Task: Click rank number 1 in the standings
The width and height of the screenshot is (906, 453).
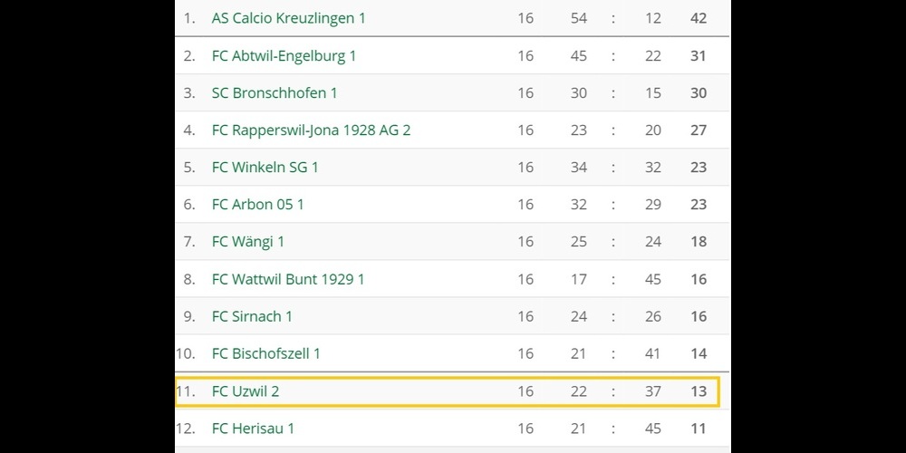Action: [x=189, y=18]
